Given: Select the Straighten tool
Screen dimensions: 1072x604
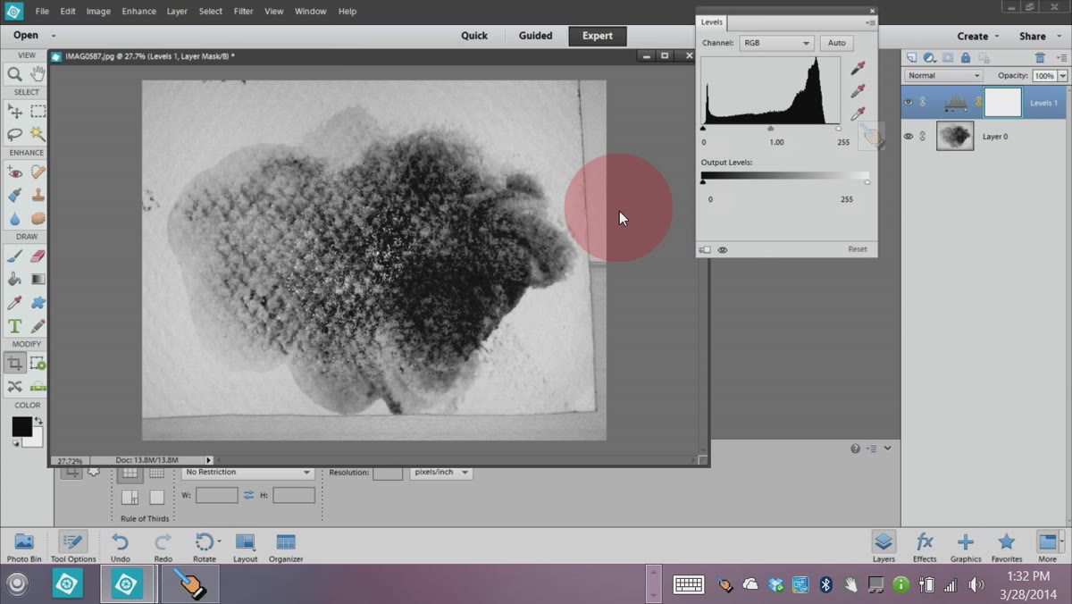Looking at the screenshot, I should [x=38, y=386].
